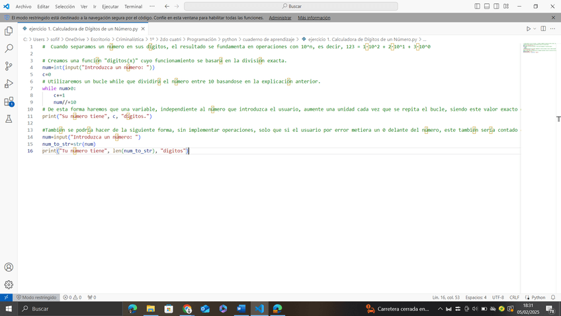Open the Search view in activity bar

click(9, 48)
